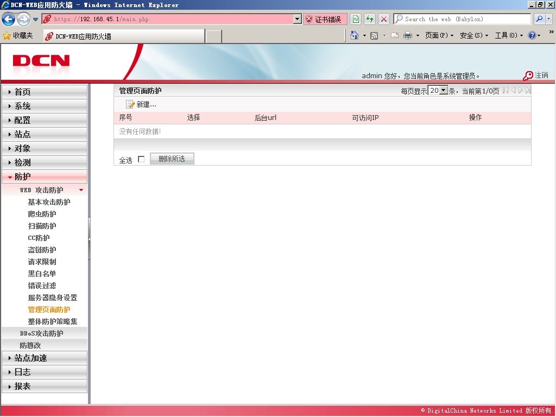This screenshot has height=417, width=556.
Task: Click the 删除所选 delete selected button
Action: [x=172, y=159]
